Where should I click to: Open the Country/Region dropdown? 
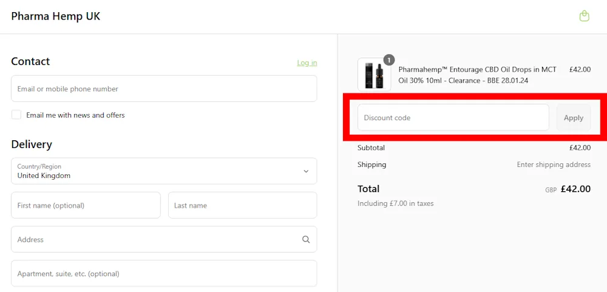(164, 171)
